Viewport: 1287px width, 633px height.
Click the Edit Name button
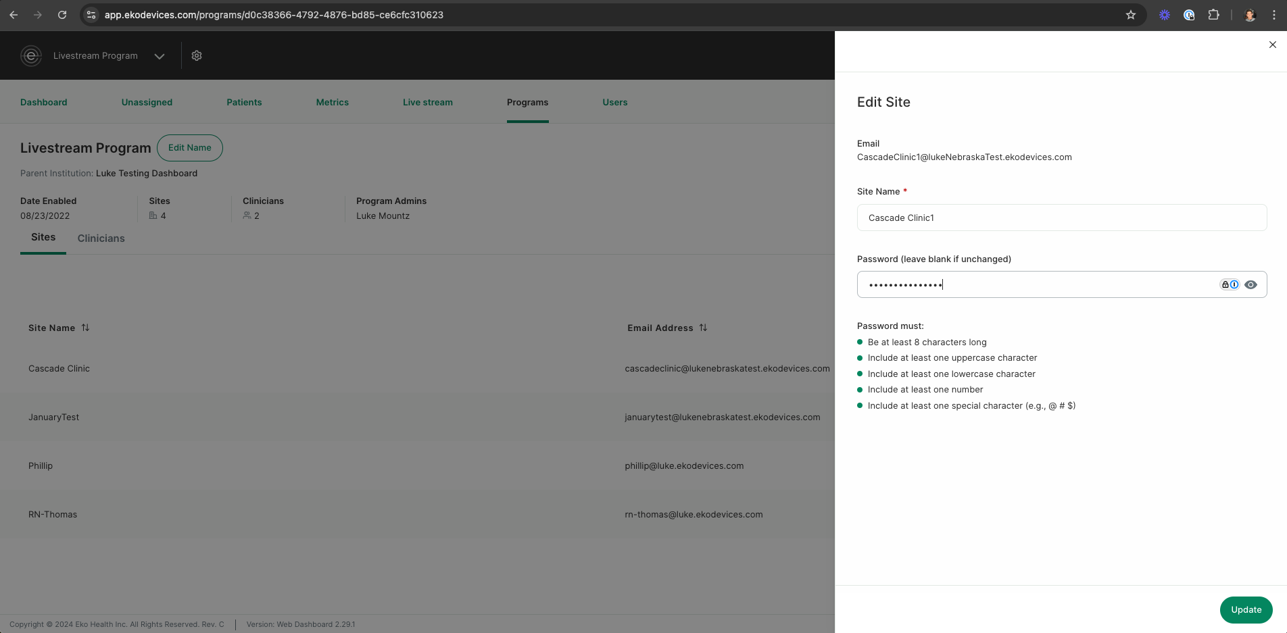190,148
